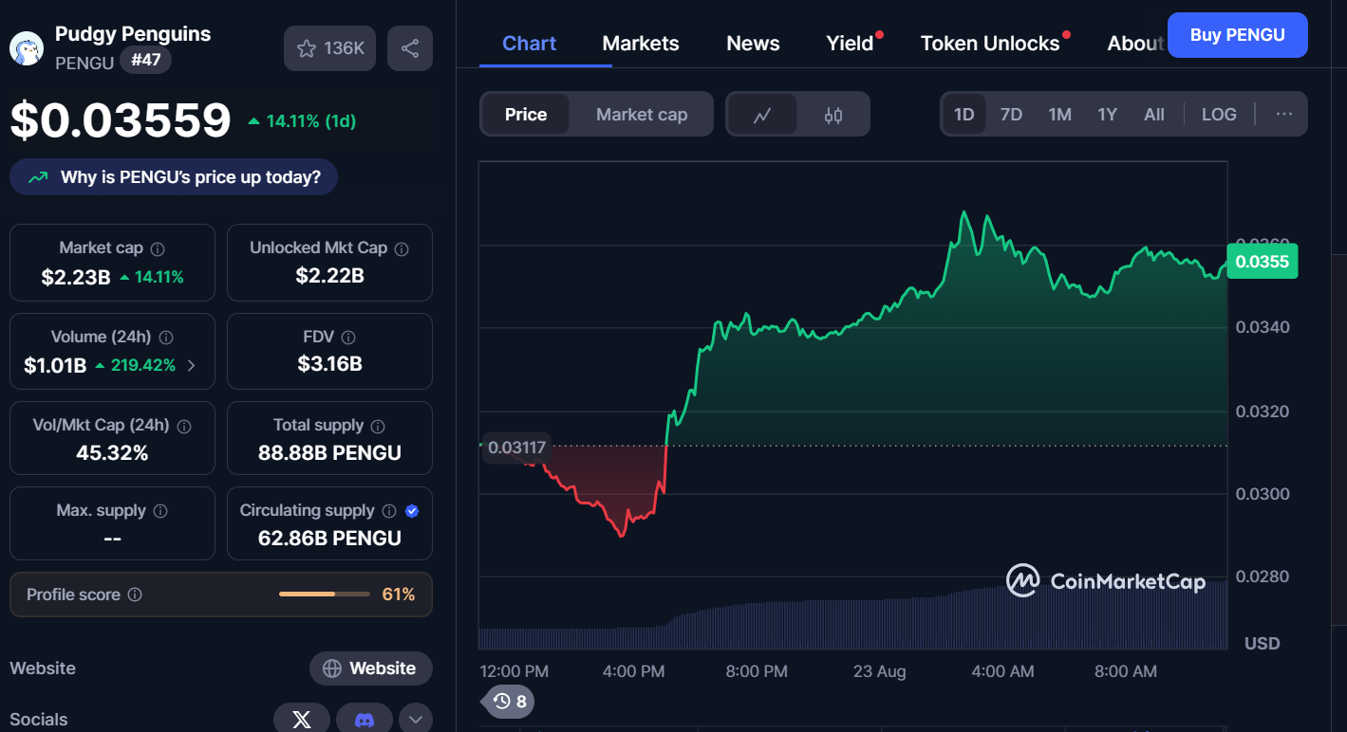
Task: Expand Volume (24h) details arrow
Action: pos(191,365)
